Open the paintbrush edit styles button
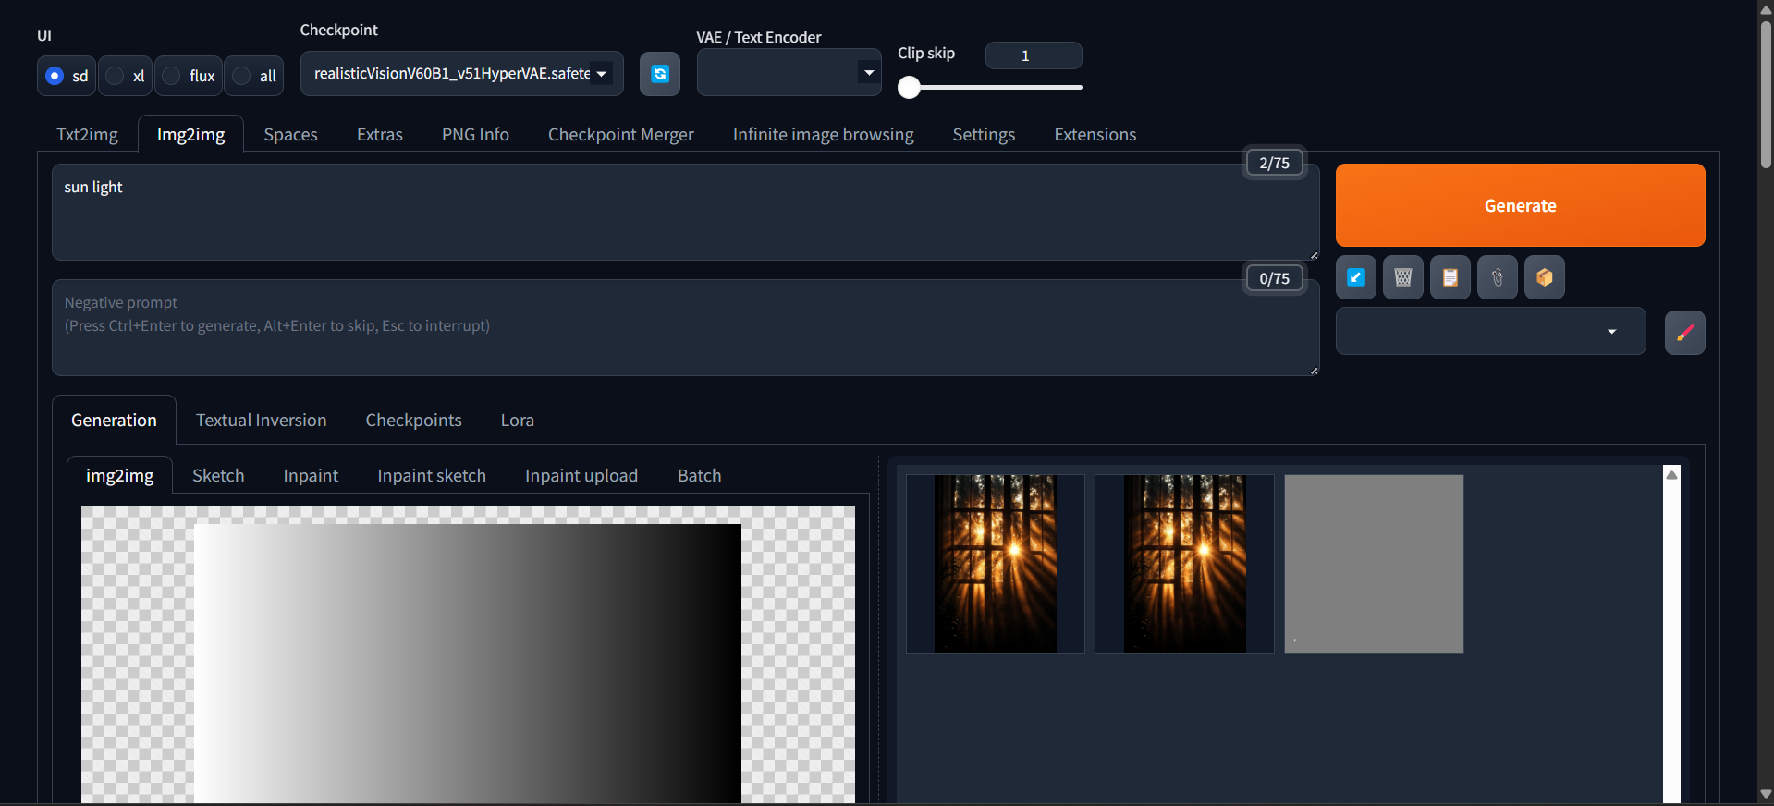Image resolution: width=1774 pixels, height=806 pixels. click(x=1684, y=333)
